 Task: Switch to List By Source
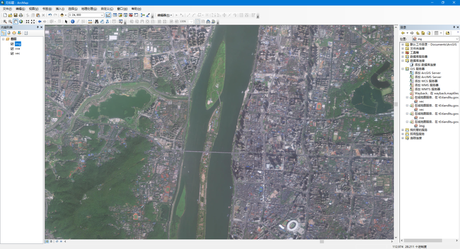click(9, 33)
